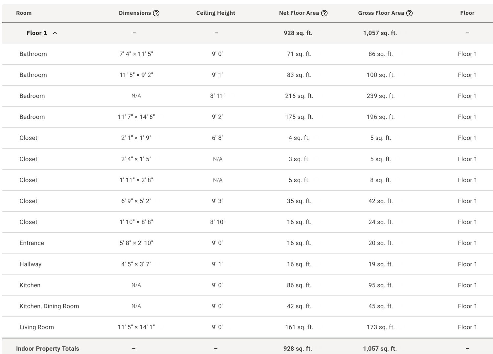Sort by the Room column header
The height and width of the screenshot is (354, 493).
(x=24, y=13)
